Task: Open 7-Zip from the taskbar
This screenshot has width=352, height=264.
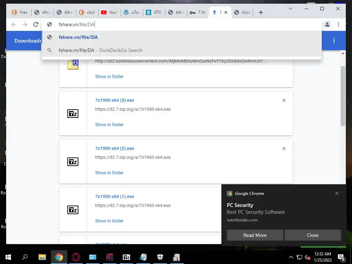Action: (126, 257)
